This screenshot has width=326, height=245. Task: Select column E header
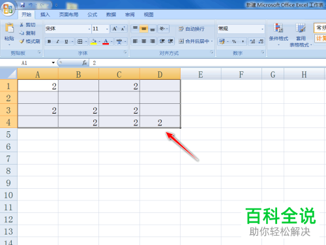tap(201, 74)
